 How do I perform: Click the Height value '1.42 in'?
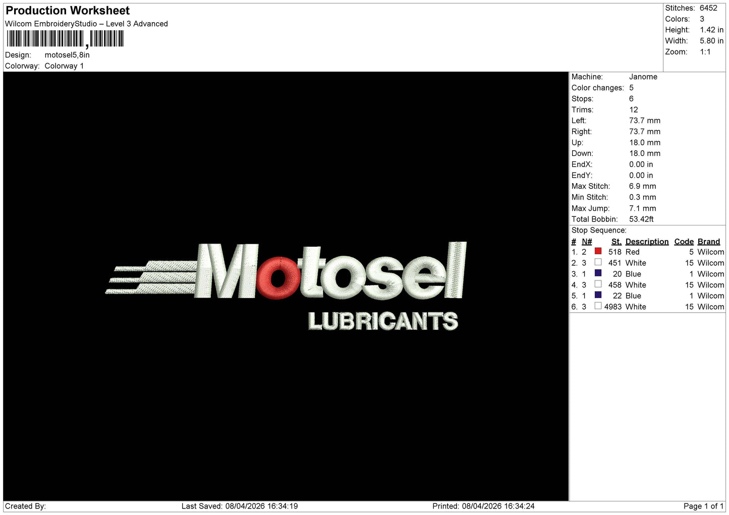coord(711,30)
